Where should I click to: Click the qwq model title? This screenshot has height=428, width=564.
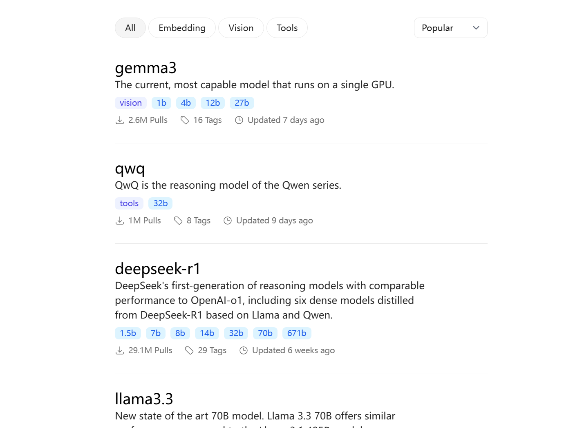[x=130, y=168]
